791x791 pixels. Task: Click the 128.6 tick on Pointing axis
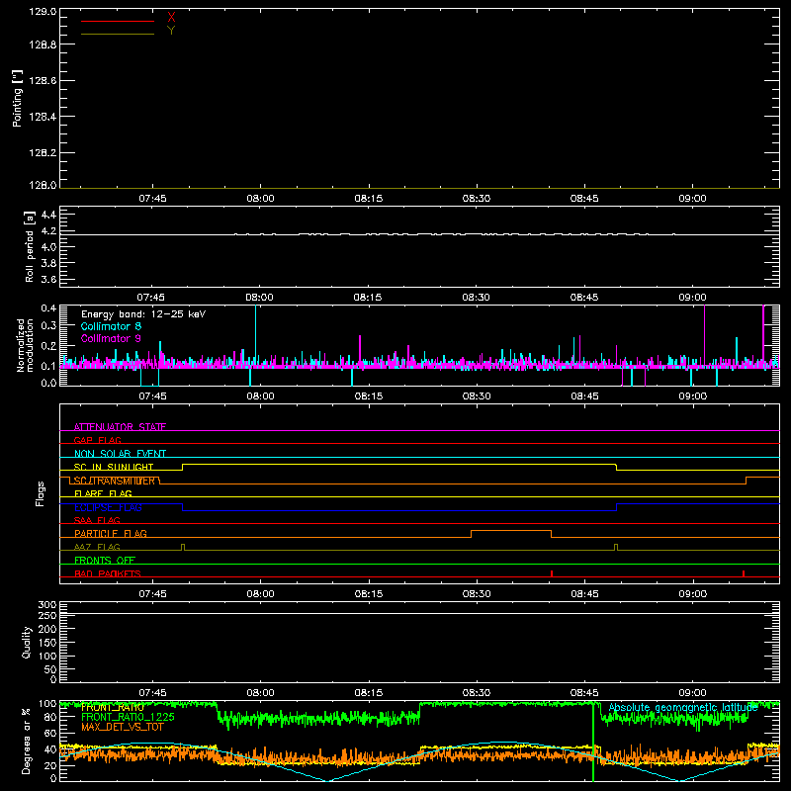[x=43, y=81]
